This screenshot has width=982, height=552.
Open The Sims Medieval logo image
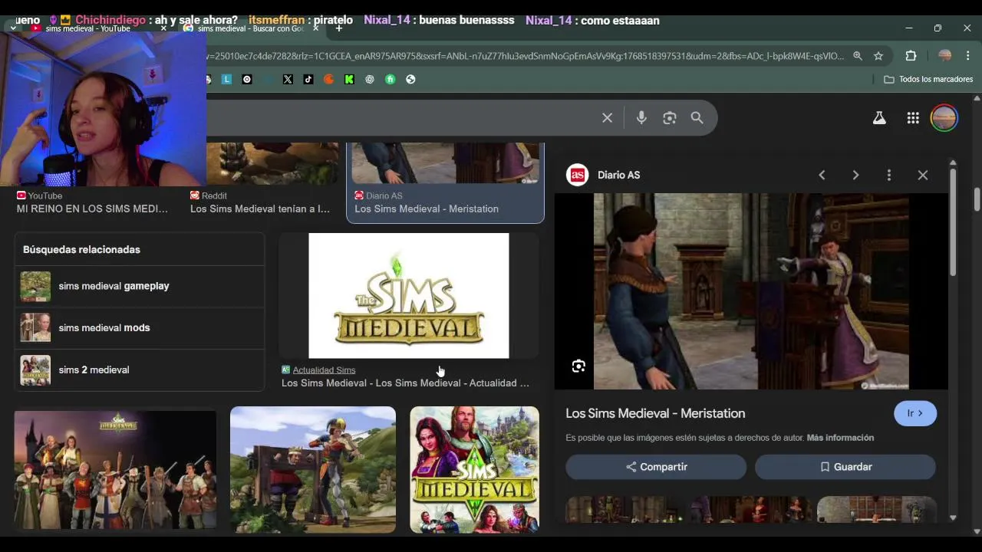point(408,296)
